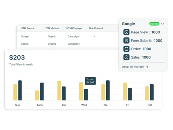This screenshot has width=173, height=130.
Task: Click the $203 total amount
Action: [17, 58]
